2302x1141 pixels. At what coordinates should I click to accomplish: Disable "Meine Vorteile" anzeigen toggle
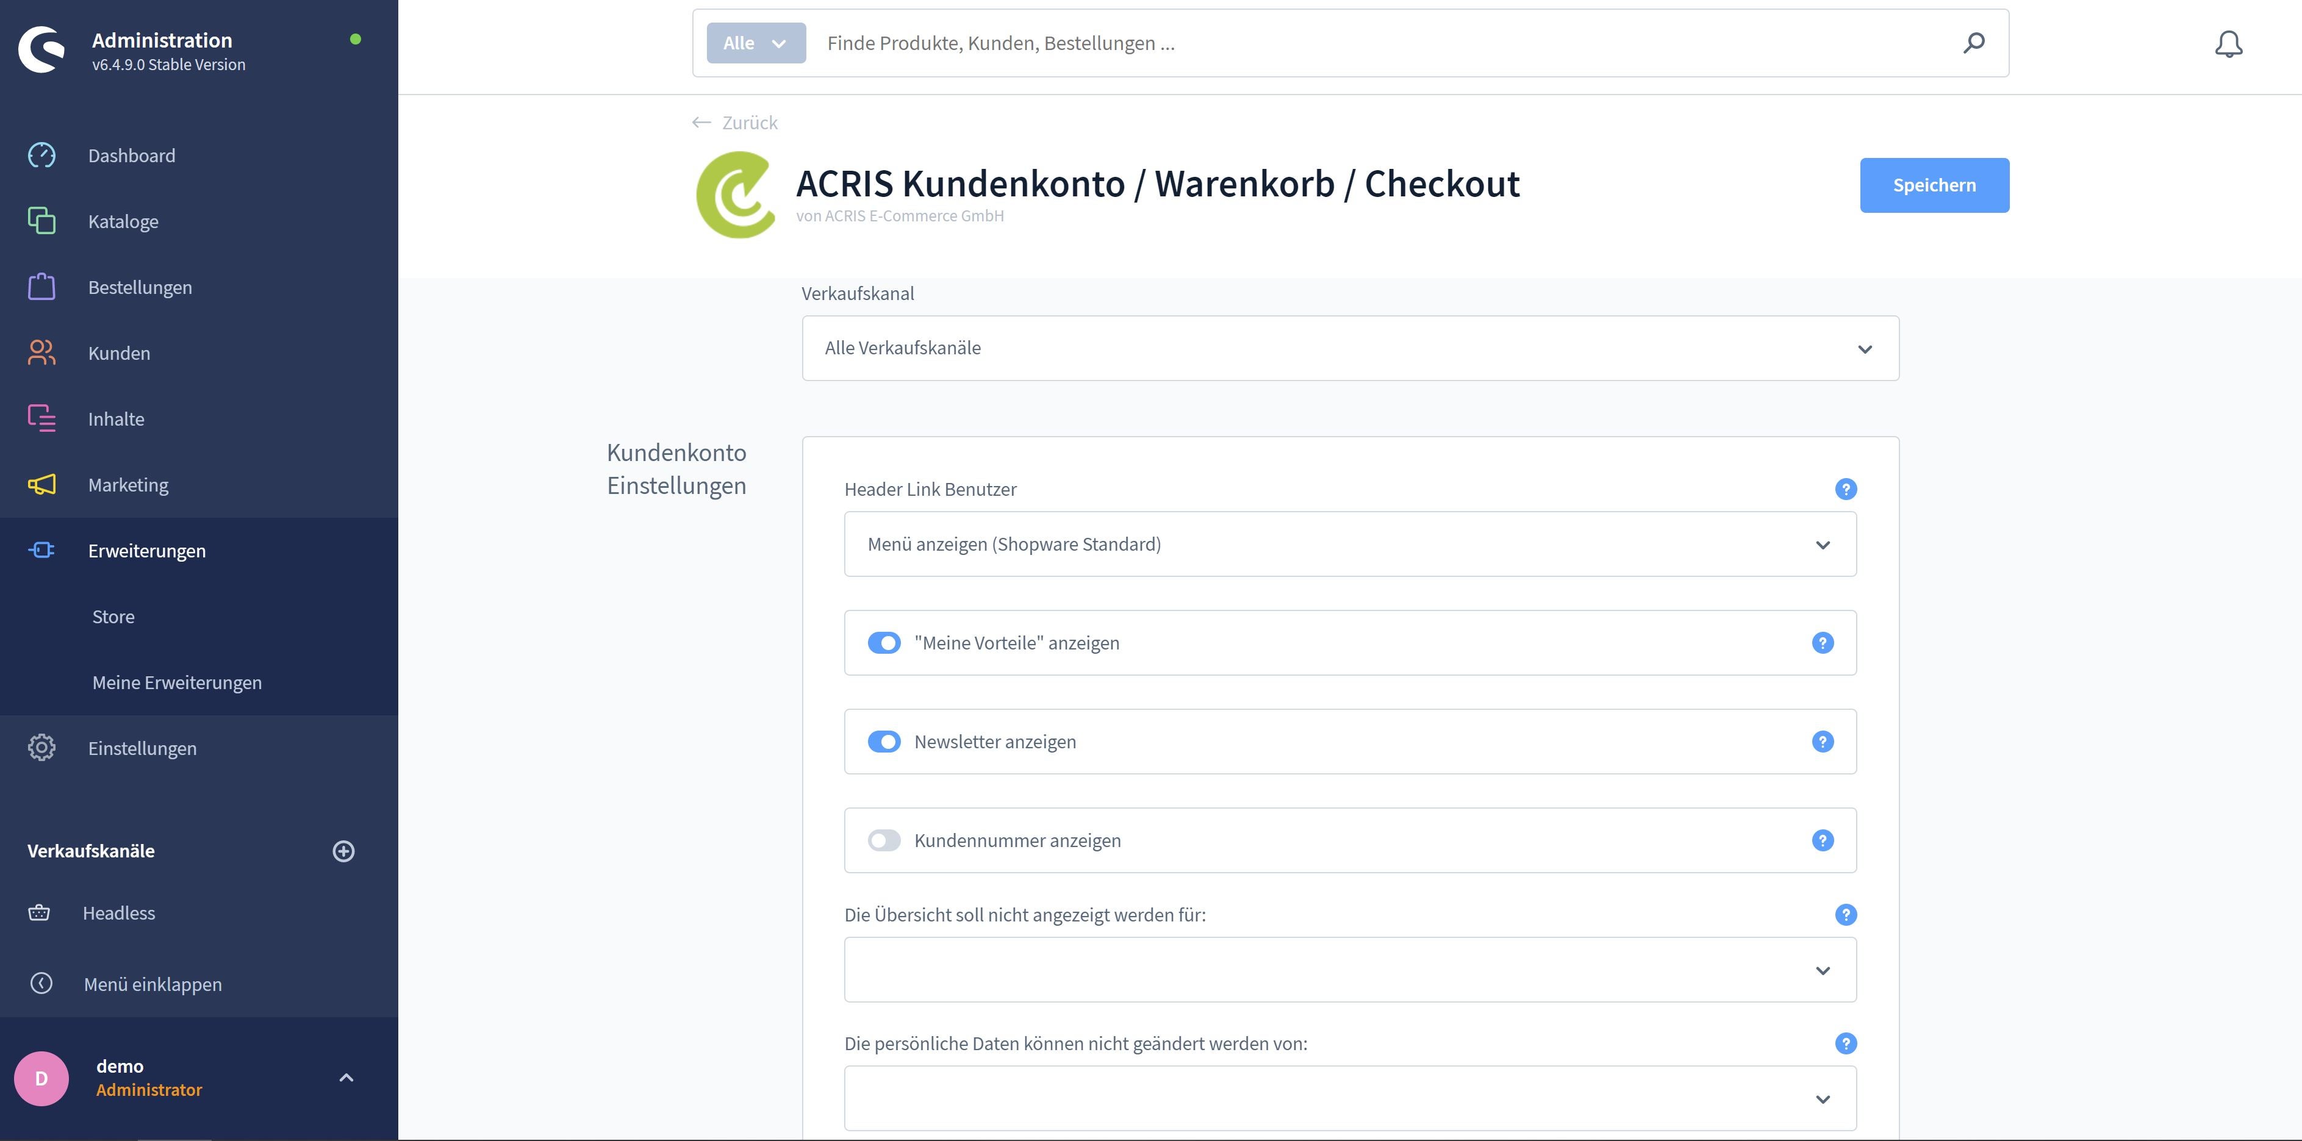tap(884, 642)
